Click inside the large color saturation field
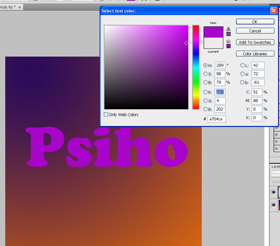The height and width of the screenshot is (246, 280). (x=146, y=67)
